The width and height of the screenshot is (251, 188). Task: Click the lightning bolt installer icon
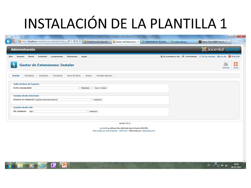point(14,65)
